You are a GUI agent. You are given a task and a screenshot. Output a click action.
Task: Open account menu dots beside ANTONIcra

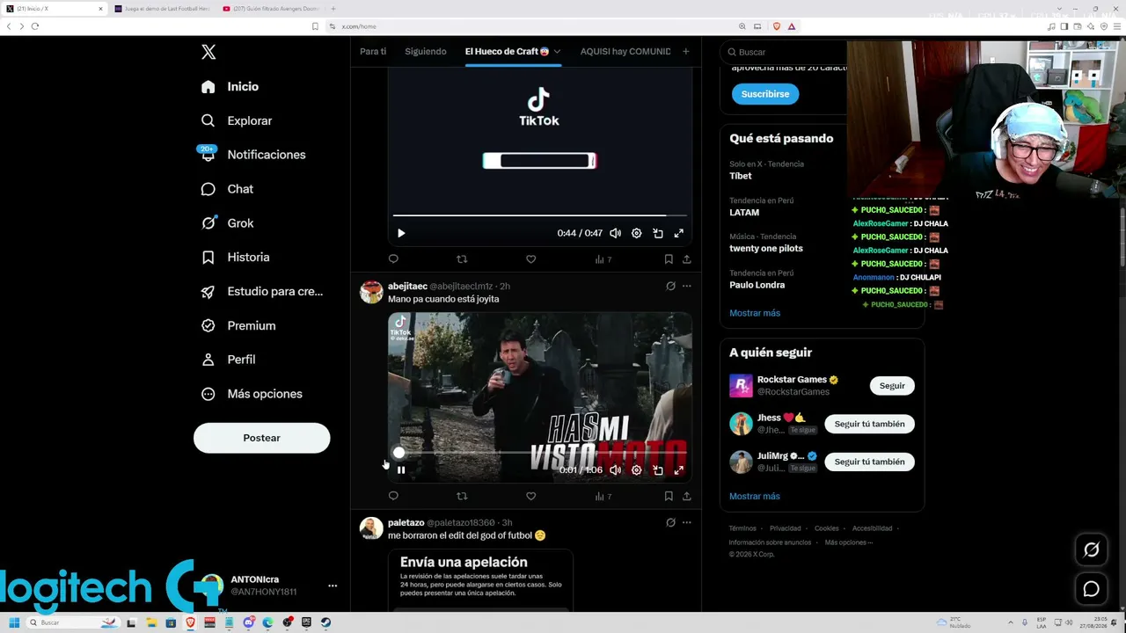(x=333, y=586)
